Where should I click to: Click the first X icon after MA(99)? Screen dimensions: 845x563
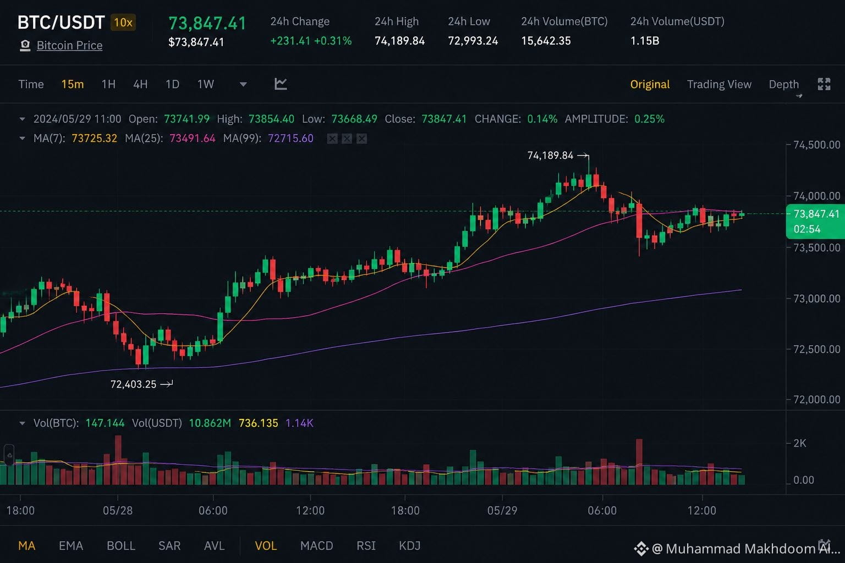332,139
